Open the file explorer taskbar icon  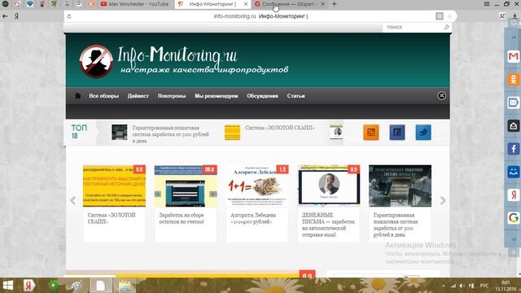pos(125,286)
